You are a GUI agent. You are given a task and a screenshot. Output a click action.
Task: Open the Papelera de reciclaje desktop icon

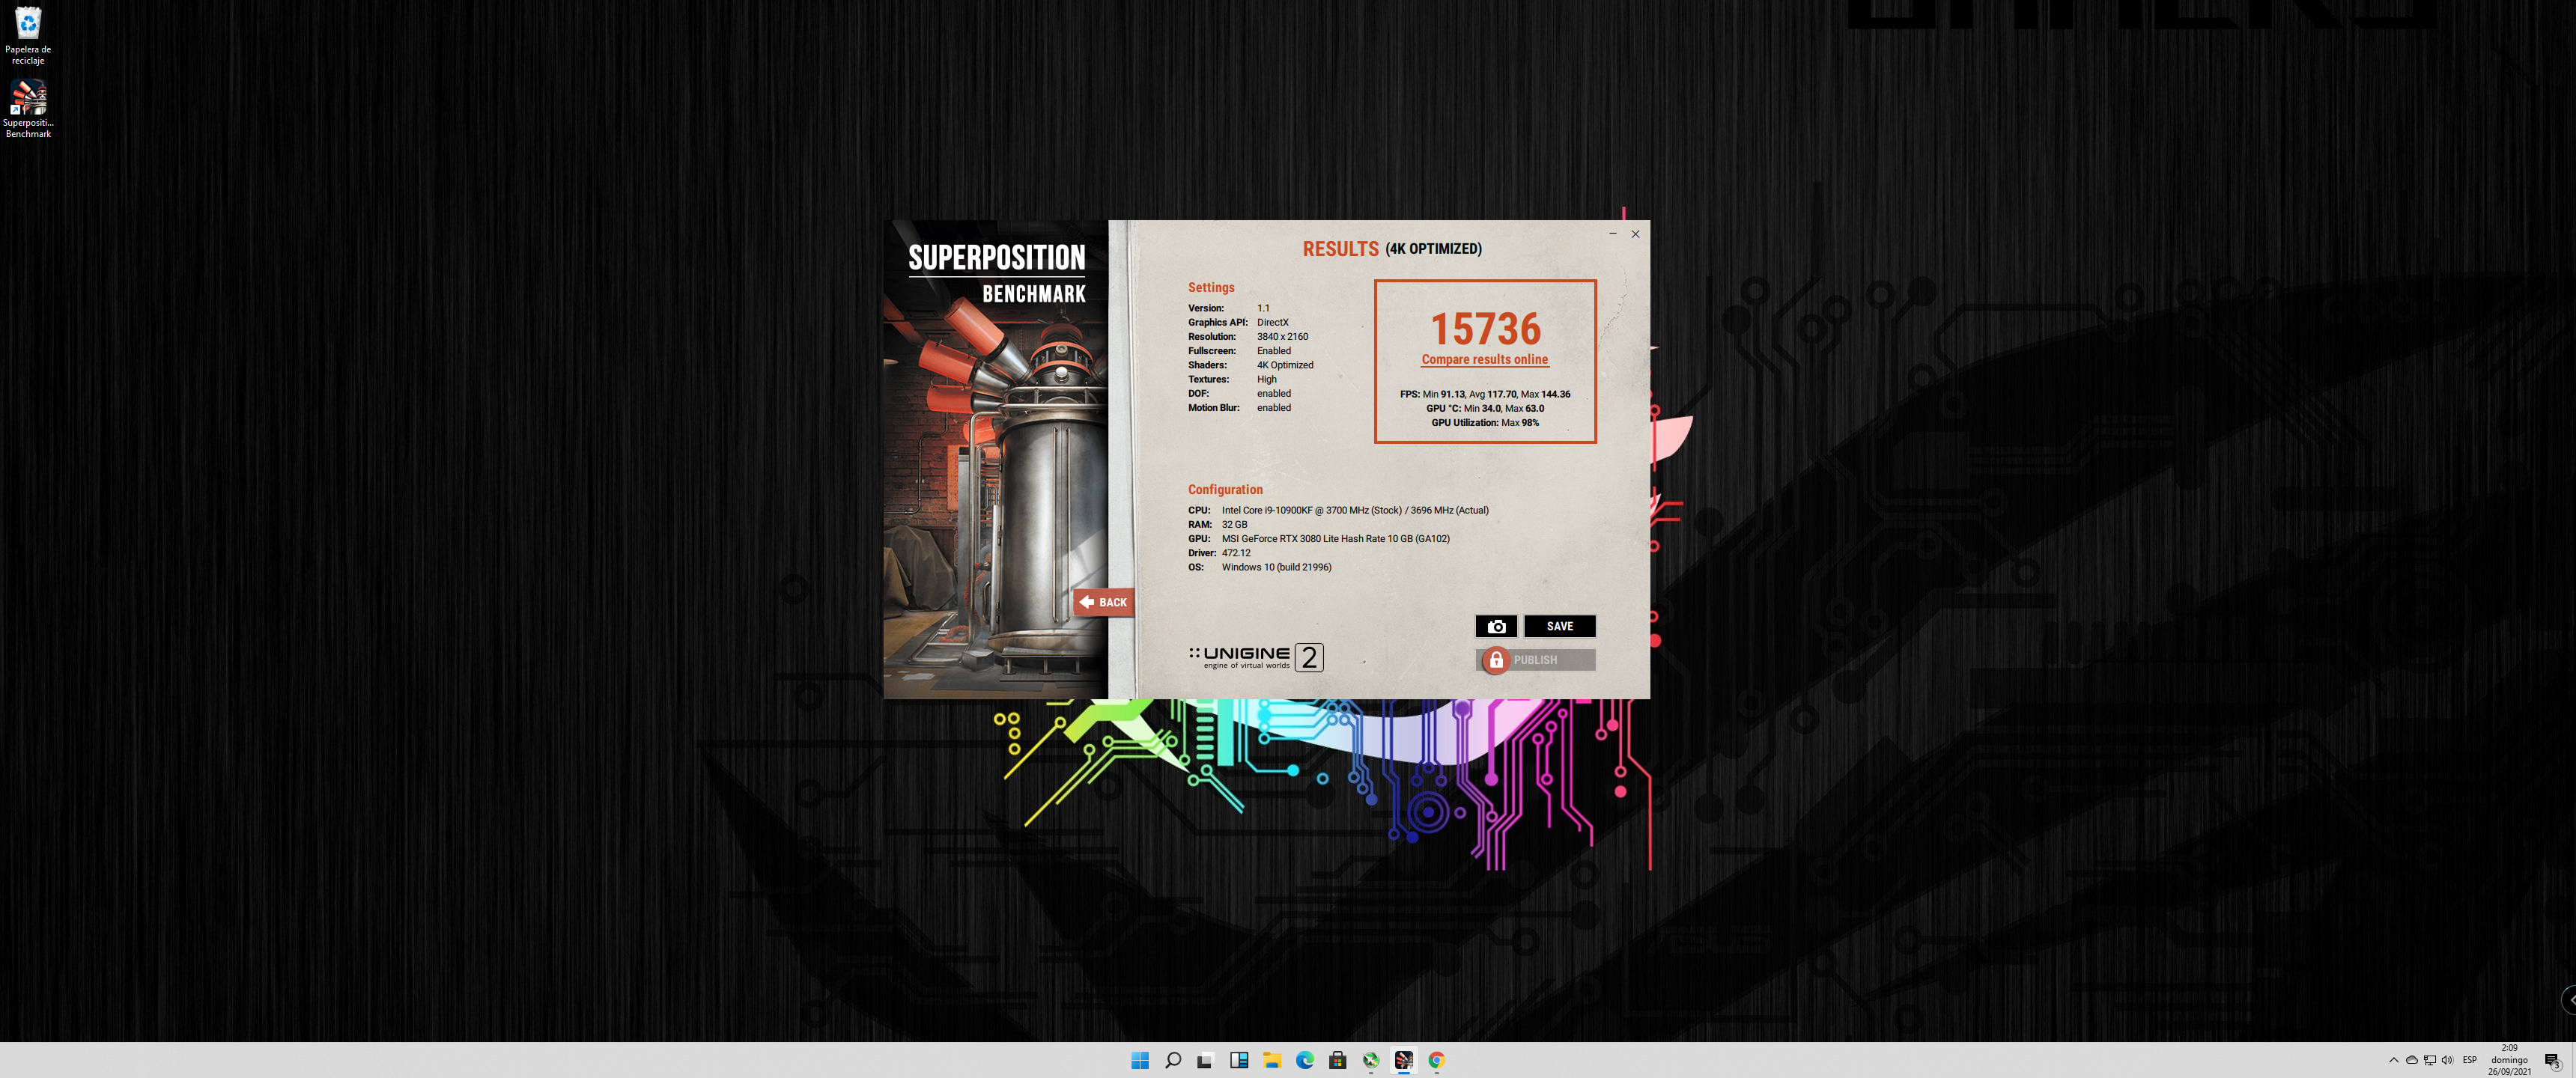[28, 35]
